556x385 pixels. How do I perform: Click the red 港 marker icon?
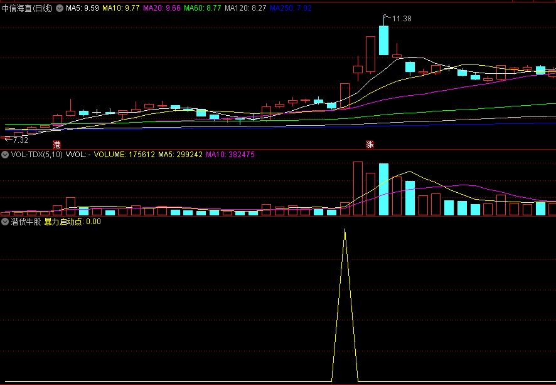coord(56,145)
